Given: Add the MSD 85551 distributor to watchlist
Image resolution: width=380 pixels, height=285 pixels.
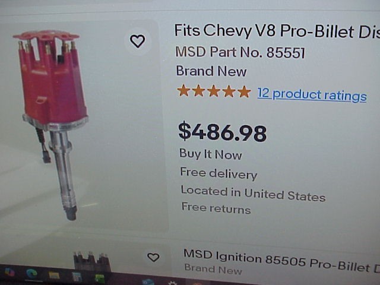Looking at the screenshot, I should (x=138, y=41).
